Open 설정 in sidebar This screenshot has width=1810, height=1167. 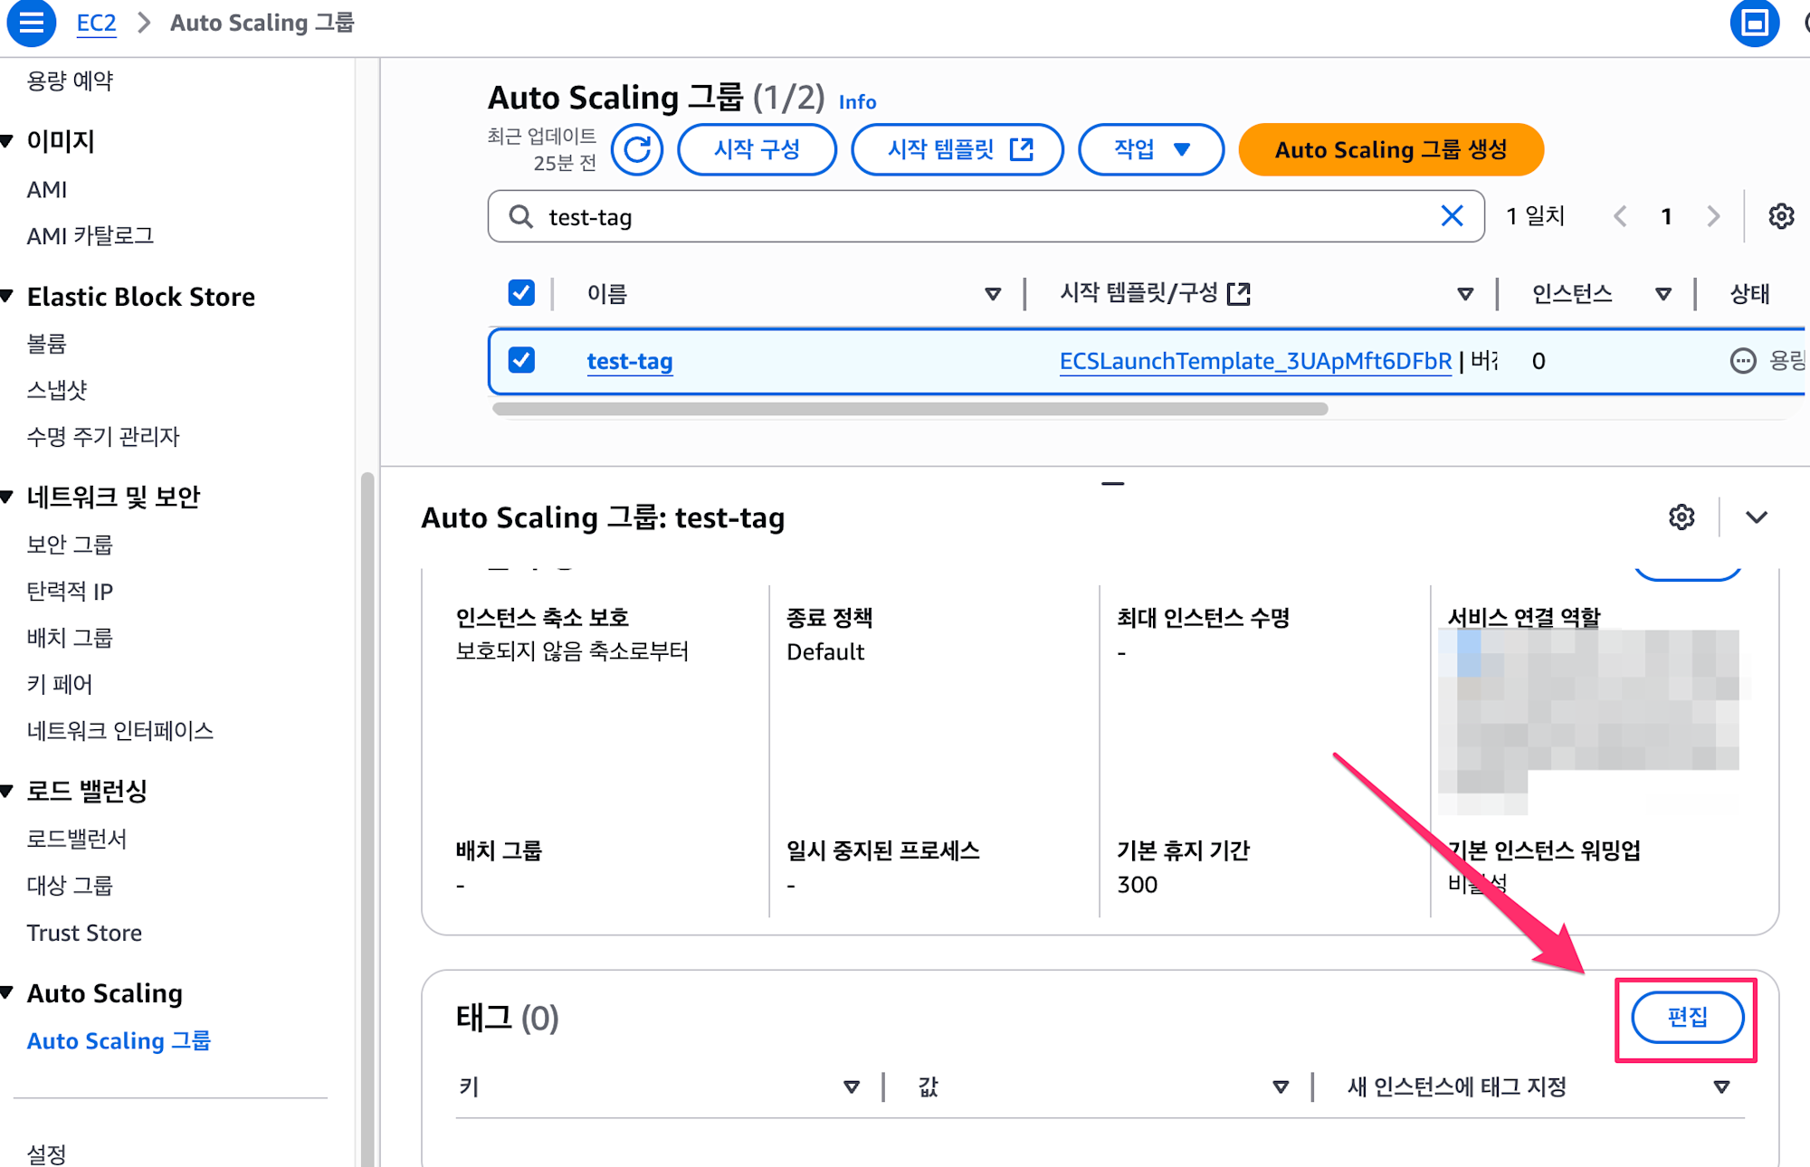(x=46, y=1153)
